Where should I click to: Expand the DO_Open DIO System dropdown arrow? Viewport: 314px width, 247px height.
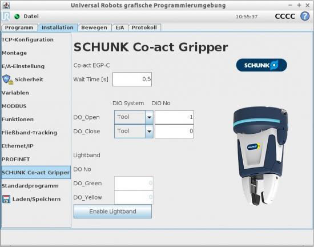pyautogui.click(x=150, y=117)
